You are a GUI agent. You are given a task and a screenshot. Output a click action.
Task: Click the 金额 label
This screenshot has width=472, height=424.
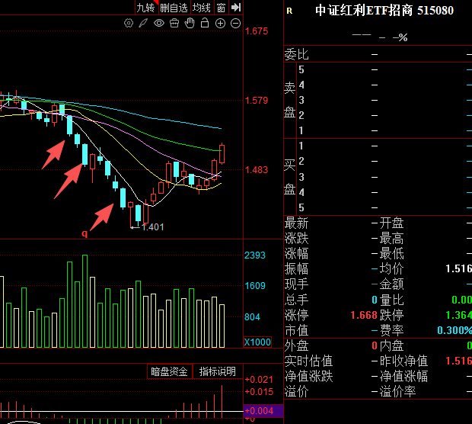click(391, 284)
